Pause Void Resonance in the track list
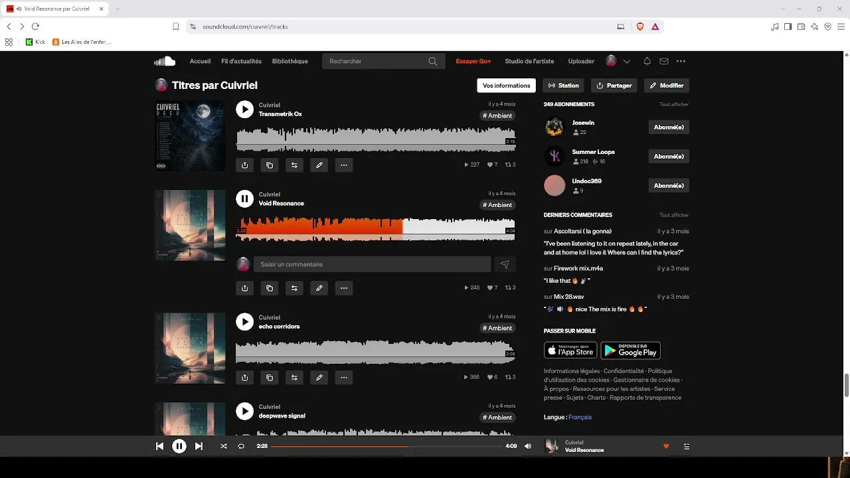850x478 pixels. point(245,199)
